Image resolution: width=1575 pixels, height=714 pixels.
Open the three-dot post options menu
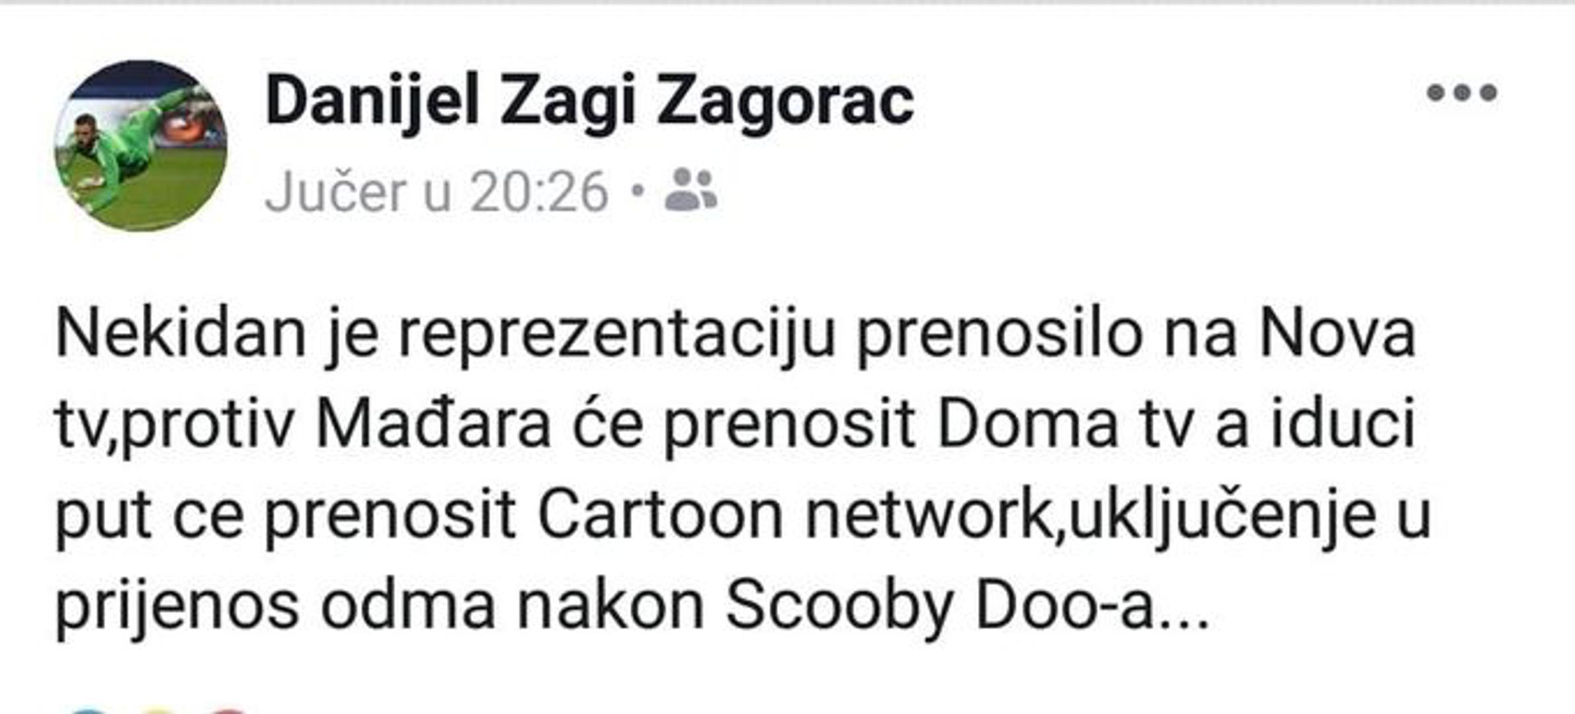point(1461,93)
